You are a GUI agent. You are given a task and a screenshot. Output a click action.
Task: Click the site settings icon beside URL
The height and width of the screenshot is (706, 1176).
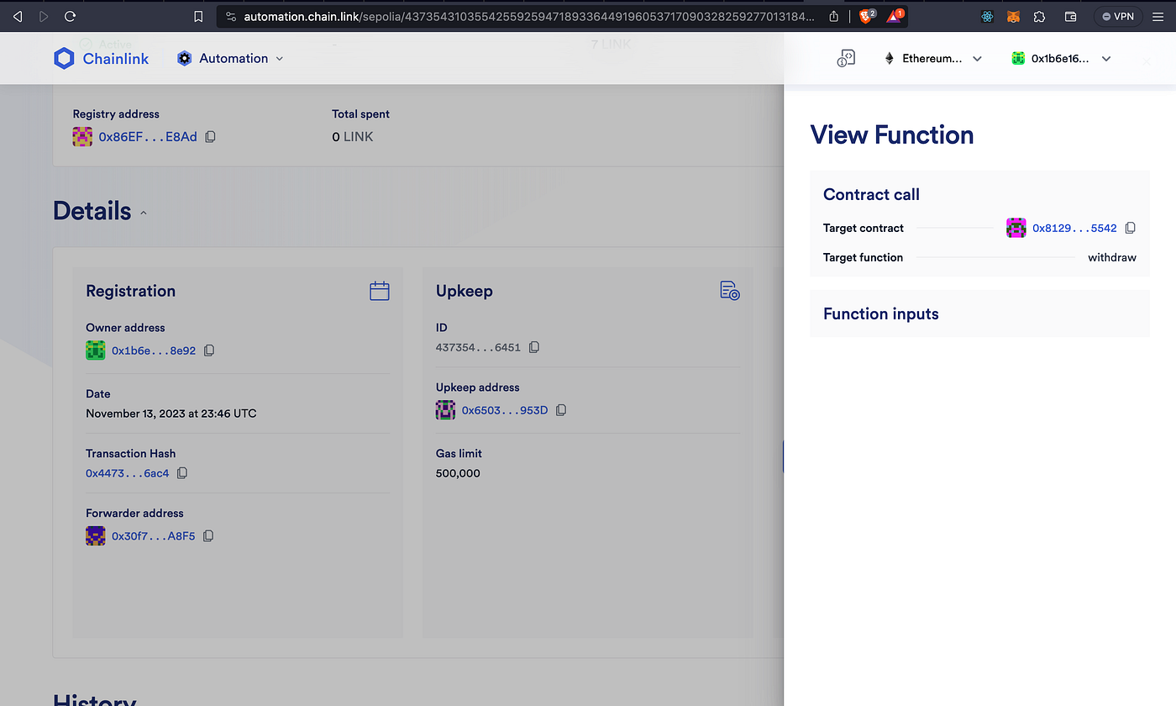tap(231, 16)
